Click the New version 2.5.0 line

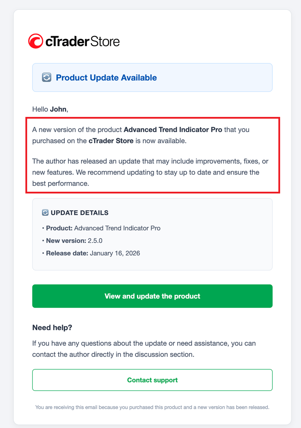point(74,241)
